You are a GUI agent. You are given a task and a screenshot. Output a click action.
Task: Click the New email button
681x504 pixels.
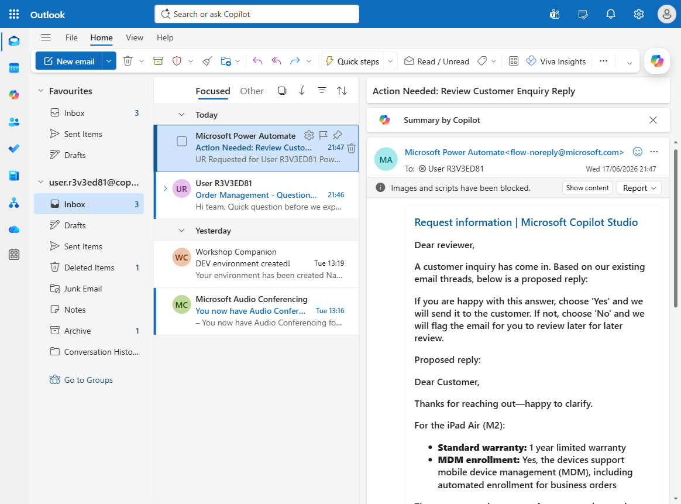69,61
